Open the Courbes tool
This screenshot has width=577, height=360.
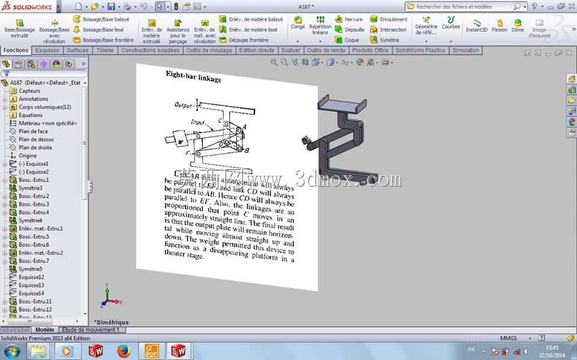click(451, 23)
